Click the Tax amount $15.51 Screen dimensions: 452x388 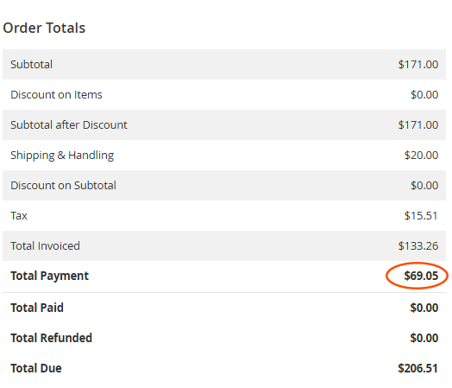click(x=421, y=216)
